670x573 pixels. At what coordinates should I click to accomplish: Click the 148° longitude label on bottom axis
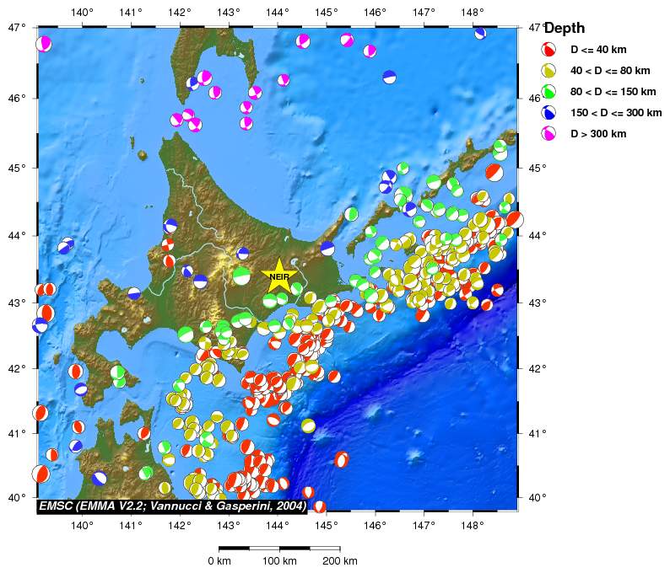473,526
